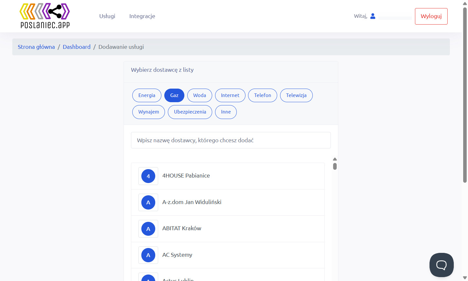The width and height of the screenshot is (468, 281).
Task: Click the 'A' avatar for ABITAT Kraków
Action: (148, 229)
